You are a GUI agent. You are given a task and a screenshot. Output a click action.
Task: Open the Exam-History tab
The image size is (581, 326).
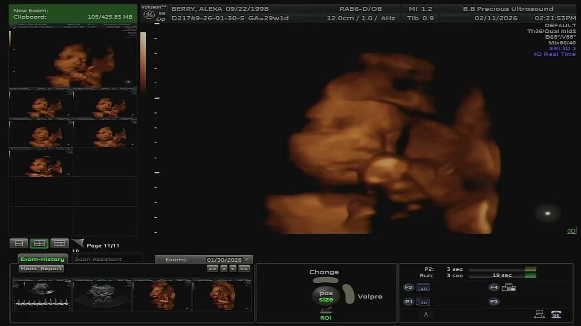(x=42, y=259)
